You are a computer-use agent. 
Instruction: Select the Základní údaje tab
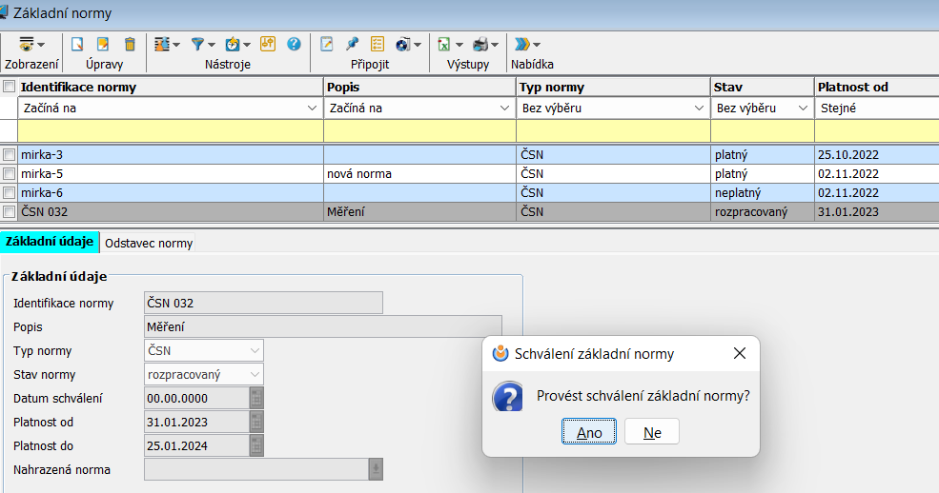[49, 242]
